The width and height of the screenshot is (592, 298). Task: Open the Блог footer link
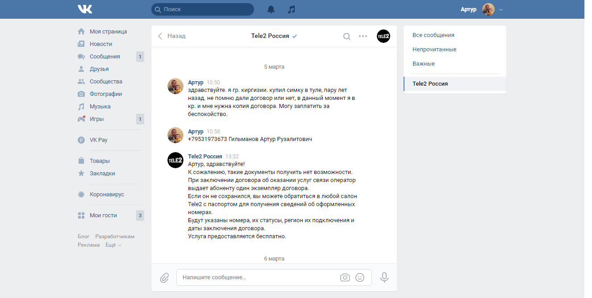(x=83, y=236)
